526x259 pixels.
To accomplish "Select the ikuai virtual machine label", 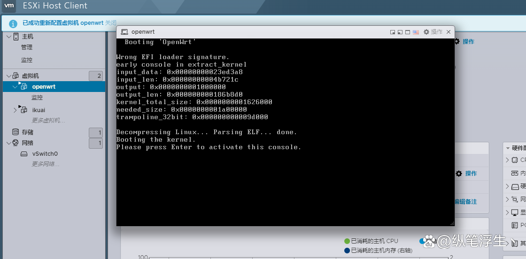I will 39,110.
